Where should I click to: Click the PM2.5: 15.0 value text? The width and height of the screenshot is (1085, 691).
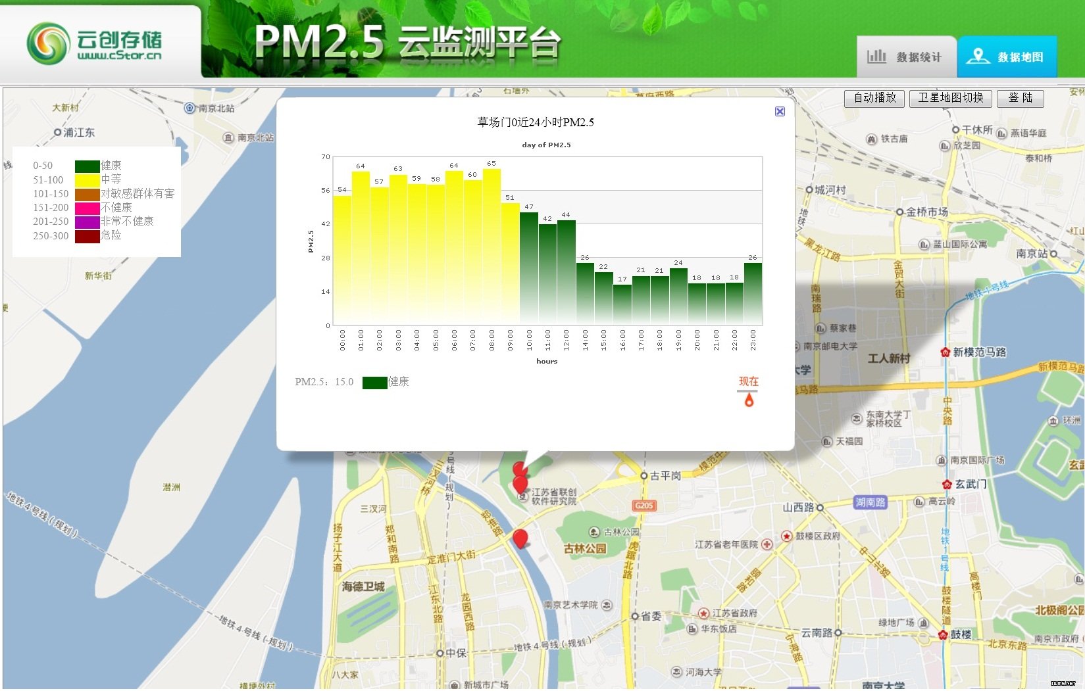pyautogui.click(x=324, y=382)
